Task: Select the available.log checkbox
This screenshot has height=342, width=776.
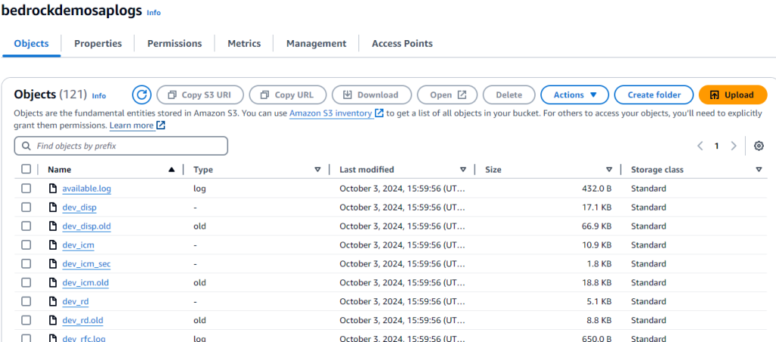Action: pyautogui.click(x=27, y=188)
